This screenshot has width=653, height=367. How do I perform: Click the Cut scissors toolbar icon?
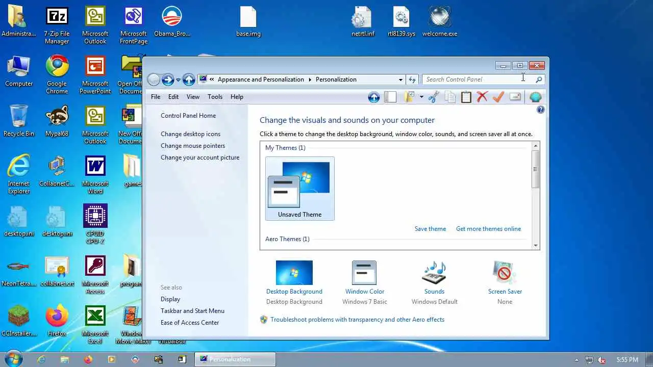(x=434, y=97)
